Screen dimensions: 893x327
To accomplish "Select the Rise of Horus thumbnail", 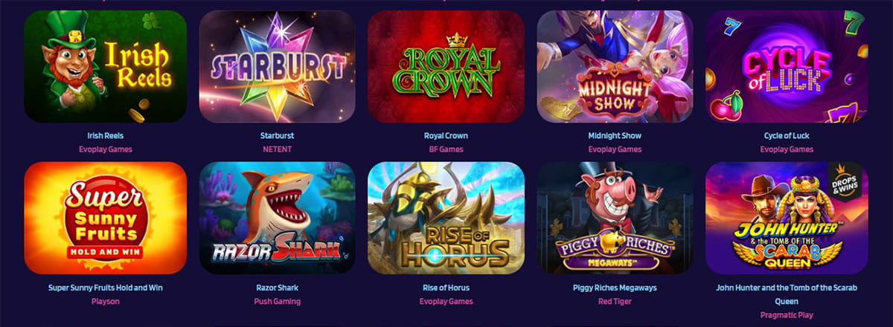I will (446, 218).
